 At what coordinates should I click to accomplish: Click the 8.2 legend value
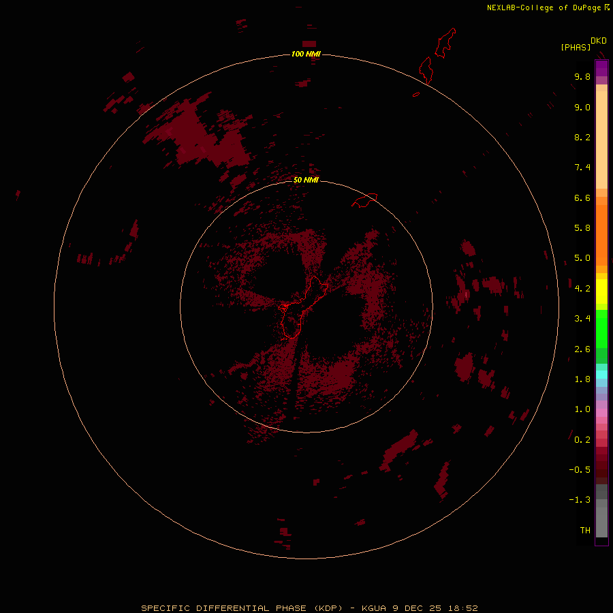pyautogui.click(x=582, y=137)
